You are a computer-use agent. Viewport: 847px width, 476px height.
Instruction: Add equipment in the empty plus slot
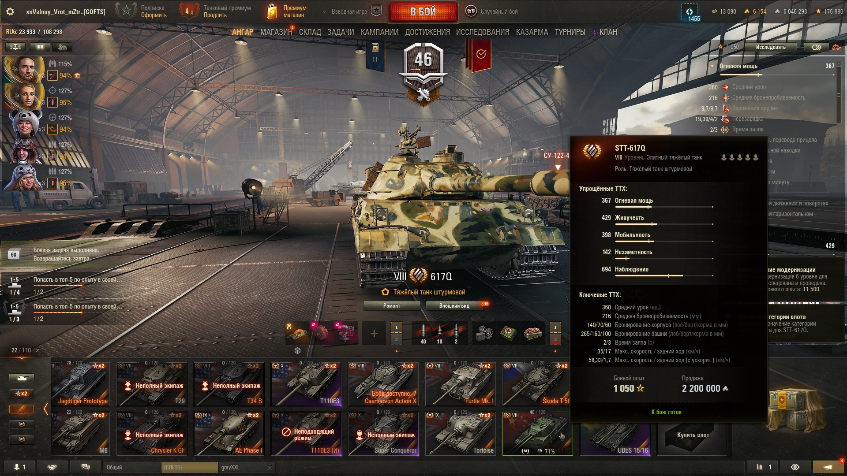point(374,334)
